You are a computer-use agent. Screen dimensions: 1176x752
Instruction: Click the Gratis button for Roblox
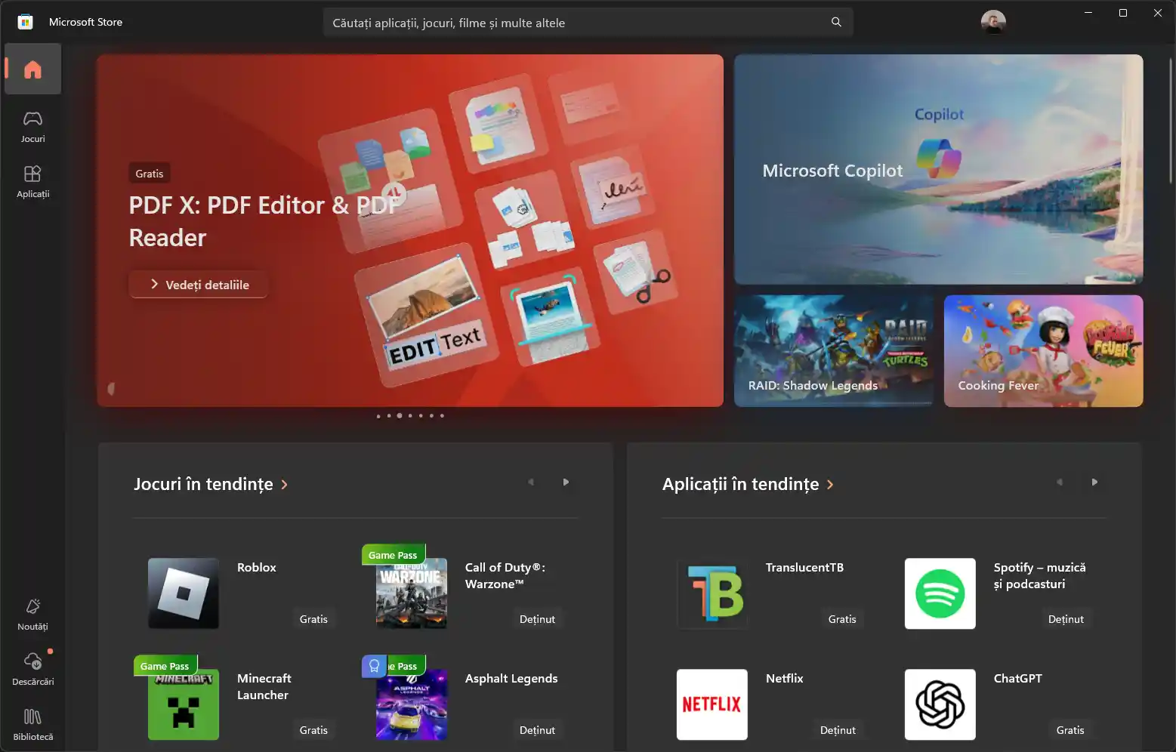point(313,619)
